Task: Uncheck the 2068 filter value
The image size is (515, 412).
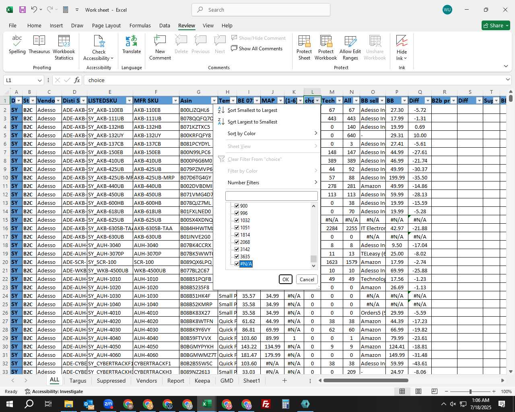Action: click(237, 242)
